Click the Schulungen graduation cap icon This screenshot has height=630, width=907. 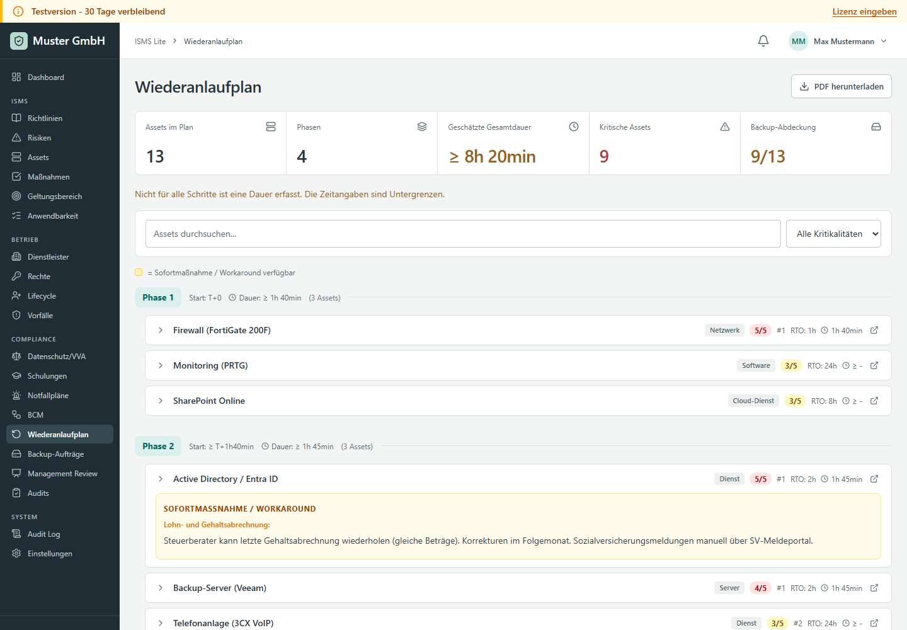tap(16, 375)
